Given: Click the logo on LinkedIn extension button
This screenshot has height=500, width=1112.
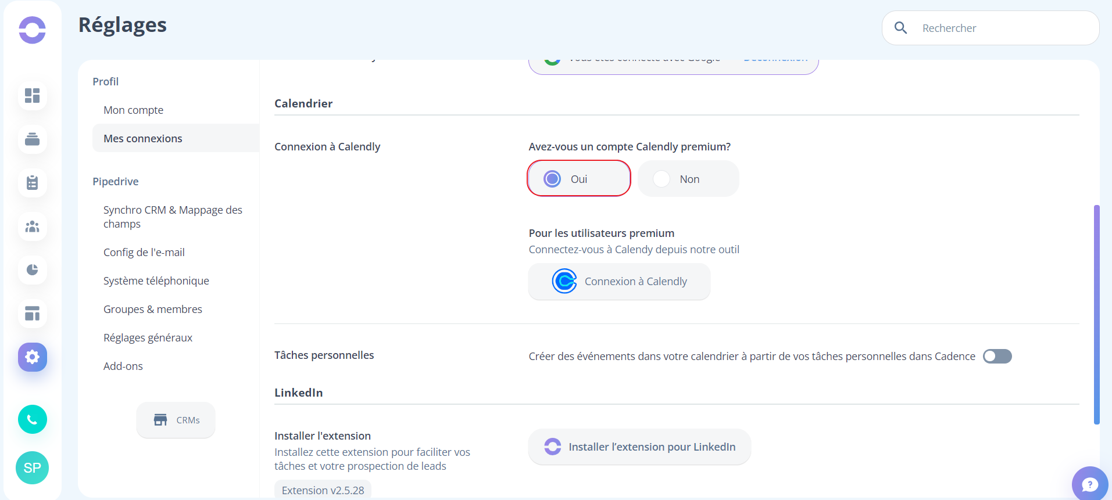Looking at the screenshot, I should click(553, 447).
